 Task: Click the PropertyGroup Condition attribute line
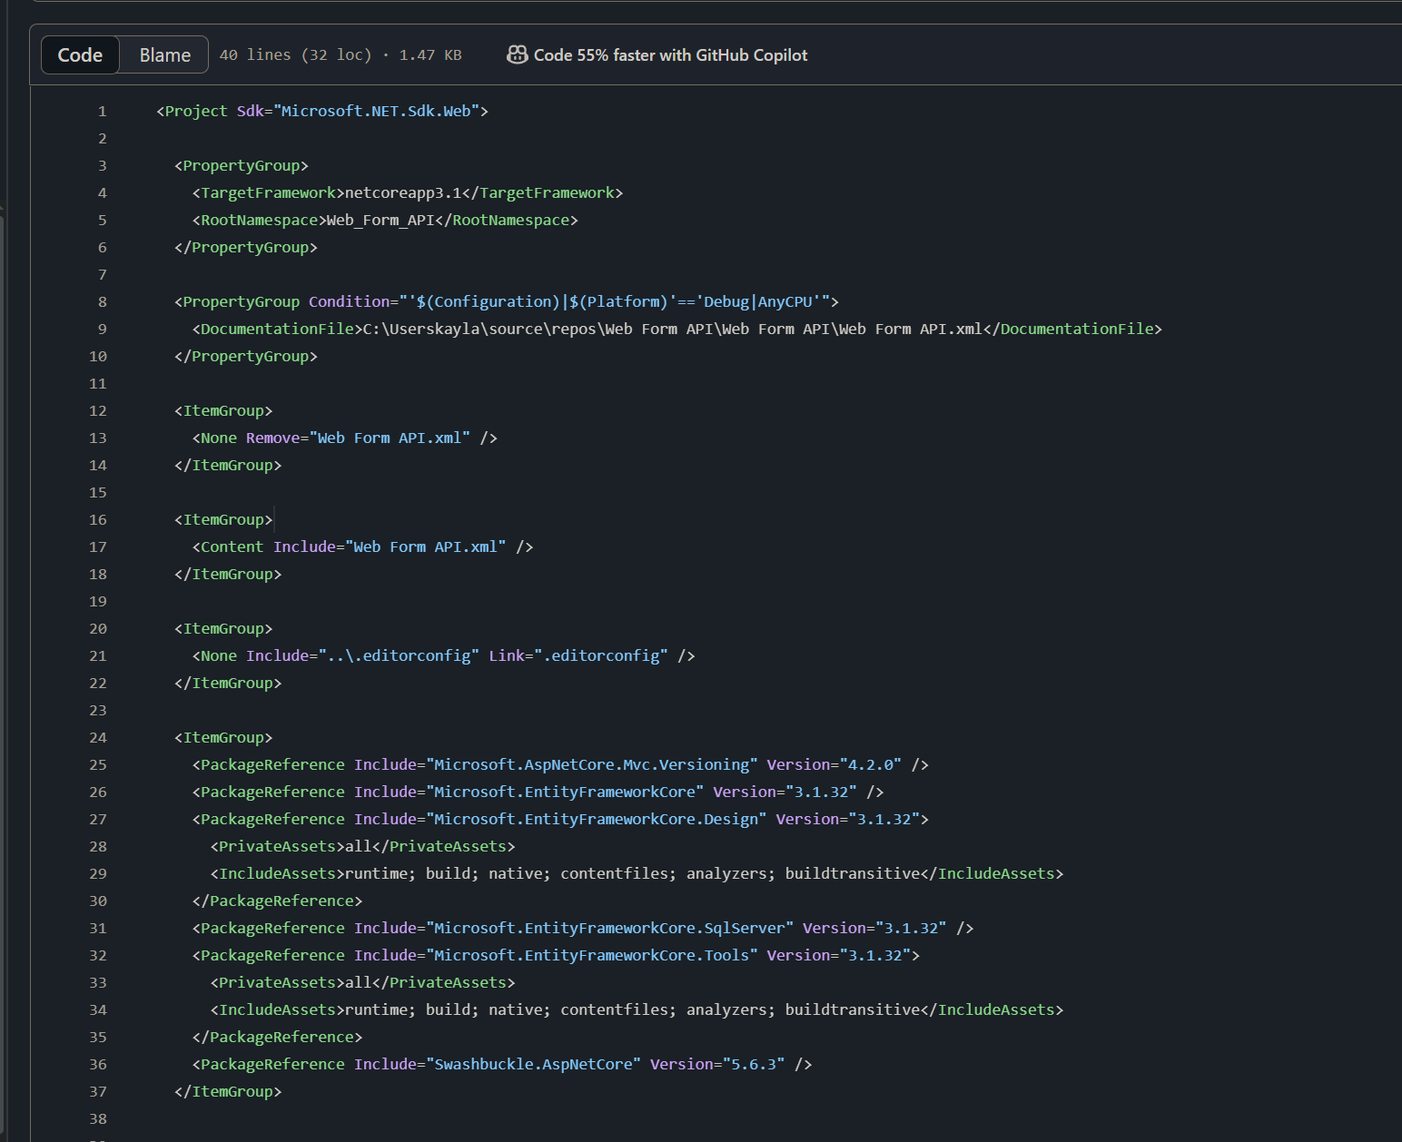507,301
